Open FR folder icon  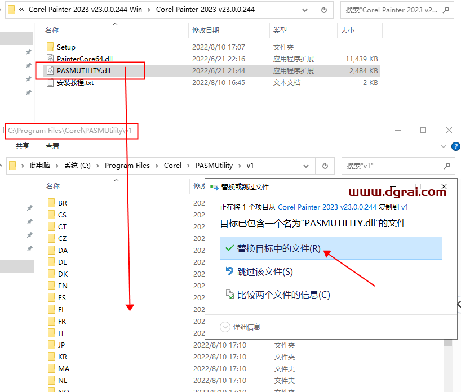coord(51,321)
